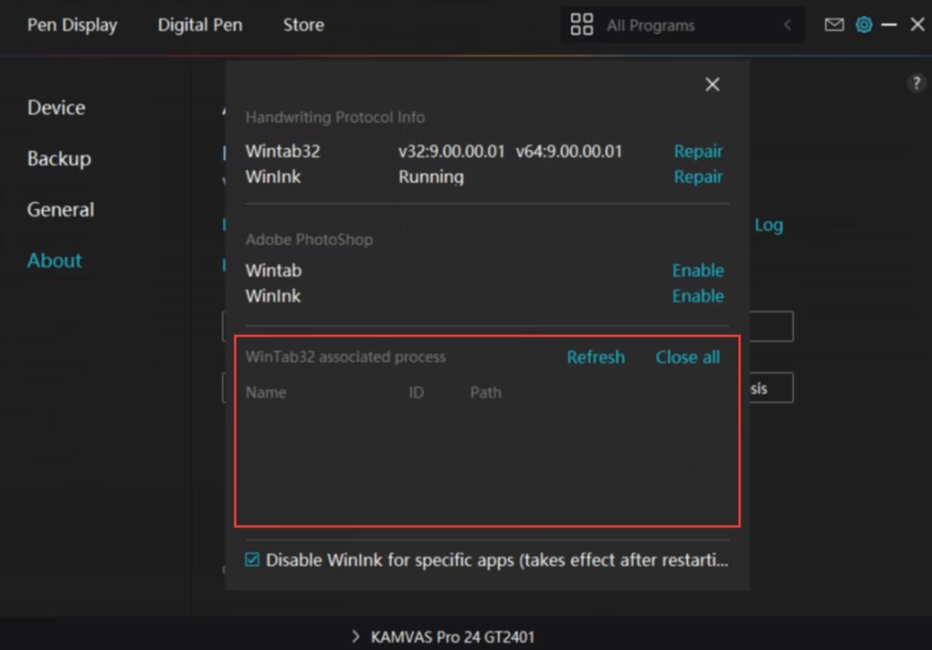
Task: Click Repair next to WinInk Running
Action: coord(698,177)
